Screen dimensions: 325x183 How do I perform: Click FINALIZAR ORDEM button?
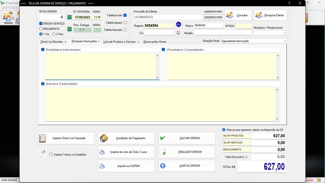click(x=187, y=152)
